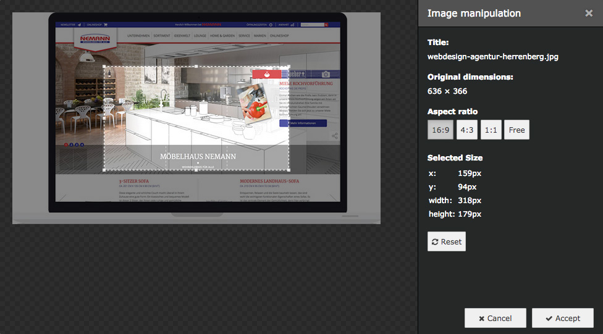This screenshot has width=603, height=334.
Task: Click the file name webdesign-agentur-herrenberg.jpg
Action: [x=492, y=57]
